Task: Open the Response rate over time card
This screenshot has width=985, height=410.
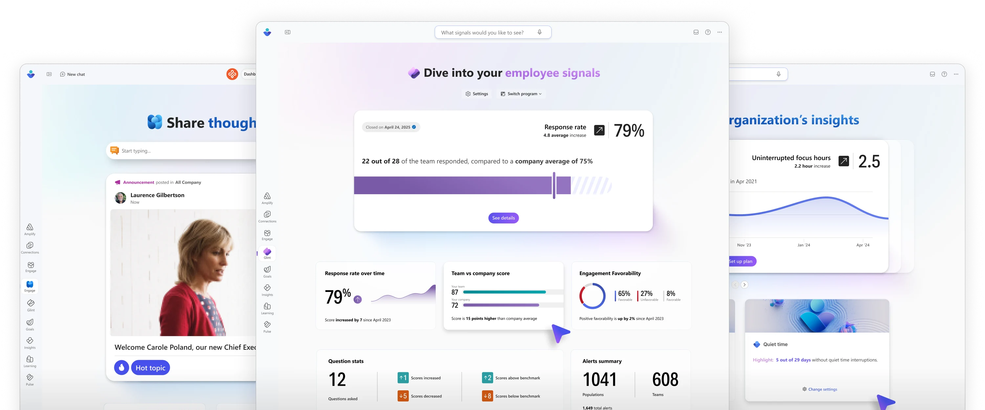Action: click(x=376, y=296)
